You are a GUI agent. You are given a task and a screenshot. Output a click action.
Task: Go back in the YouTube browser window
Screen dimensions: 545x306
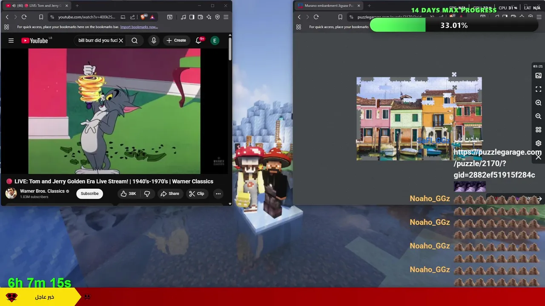point(7,17)
